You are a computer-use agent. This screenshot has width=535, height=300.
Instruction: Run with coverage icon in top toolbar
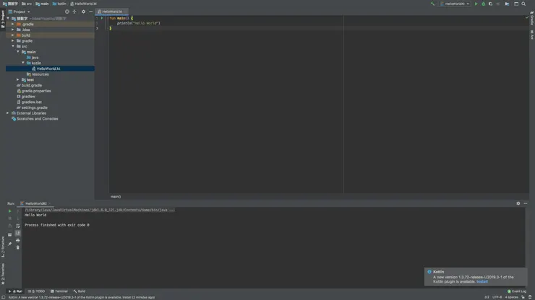pos(490,4)
